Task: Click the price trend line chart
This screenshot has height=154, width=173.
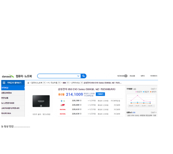Action: click(x=141, y=101)
